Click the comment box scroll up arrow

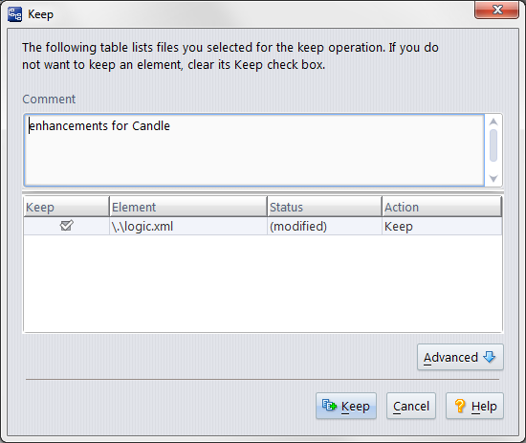point(493,122)
